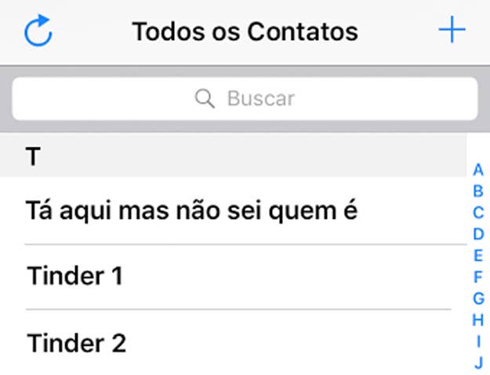Tap the T section header
Image resolution: width=490 pixels, height=375 pixels.
pyautogui.click(x=233, y=155)
